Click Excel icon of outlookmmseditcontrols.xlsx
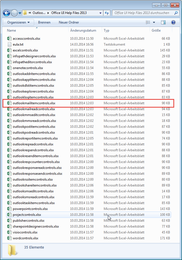The height and width of the screenshot is (260, 182). [9, 115]
